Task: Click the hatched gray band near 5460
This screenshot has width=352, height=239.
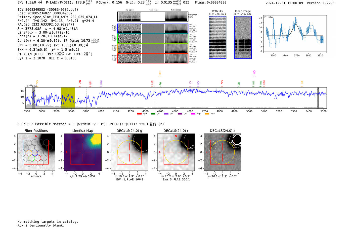Action: (x=318, y=98)
